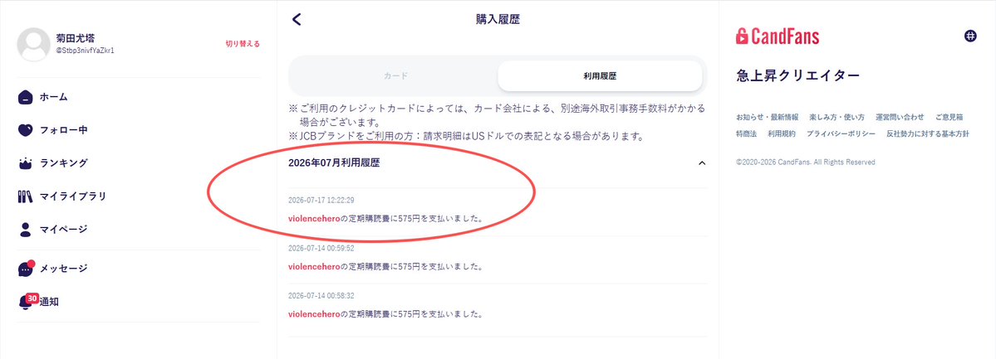Click the CandFans logo
996x359 pixels.
[x=778, y=36]
